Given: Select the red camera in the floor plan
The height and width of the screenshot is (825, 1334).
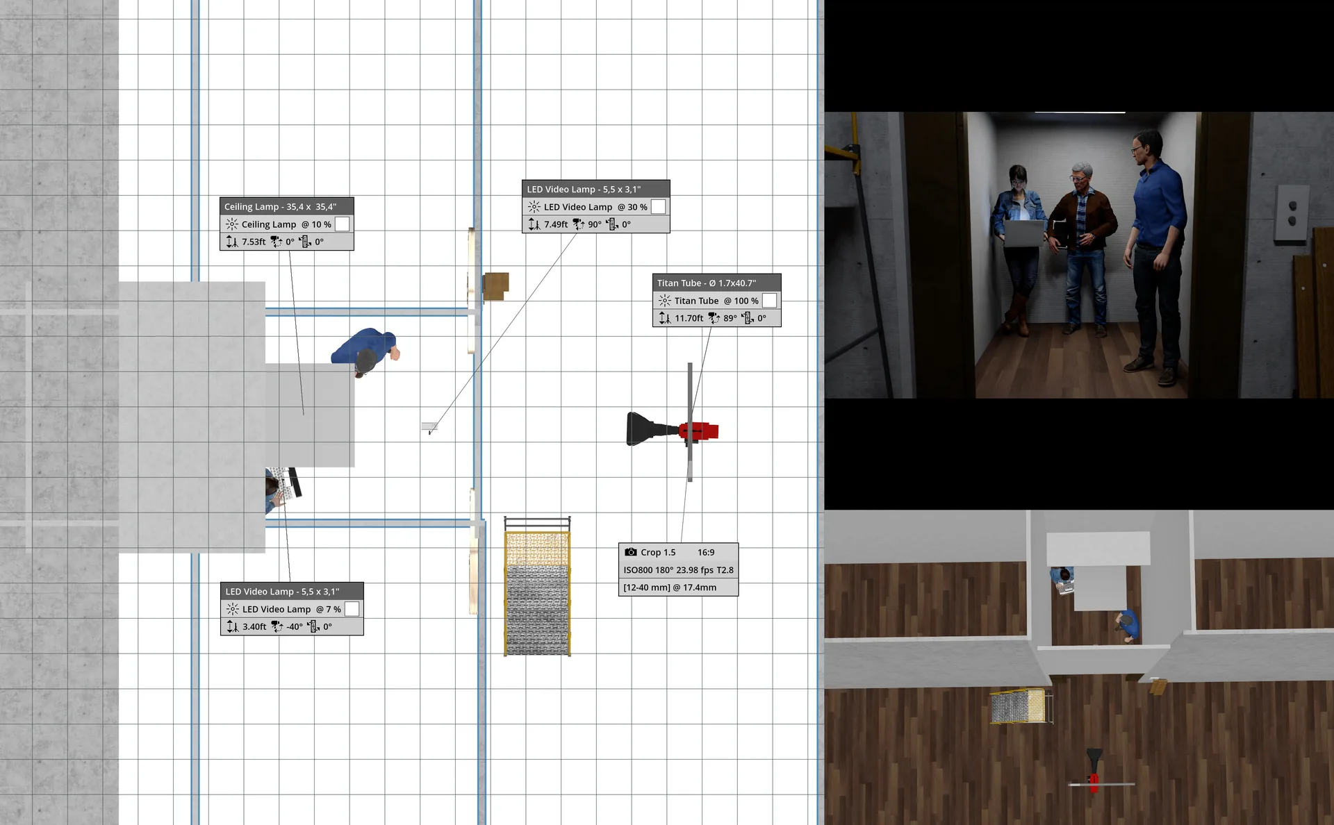Looking at the screenshot, I should [x=673, y=431].
